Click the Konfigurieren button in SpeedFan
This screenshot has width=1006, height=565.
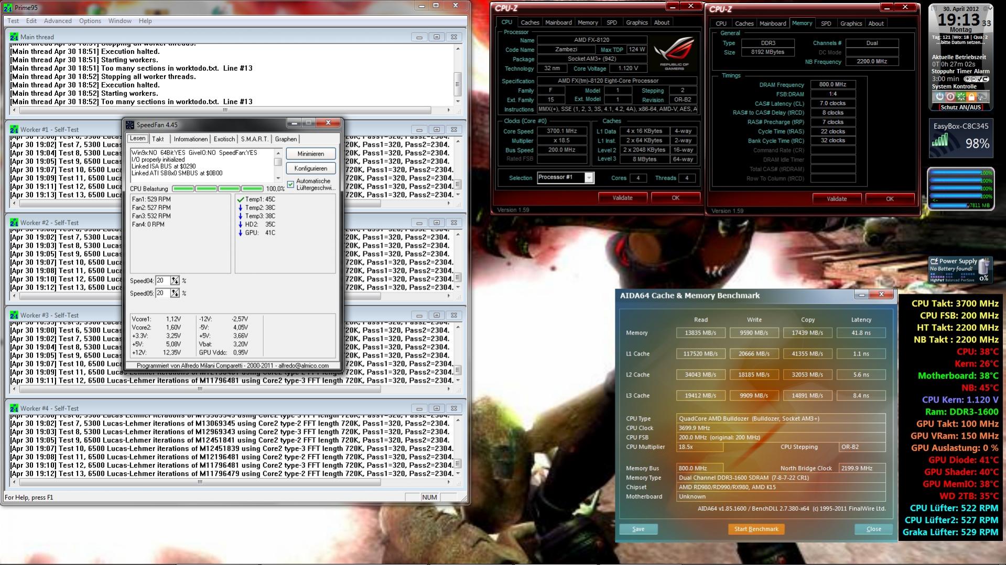click(311, 169)
